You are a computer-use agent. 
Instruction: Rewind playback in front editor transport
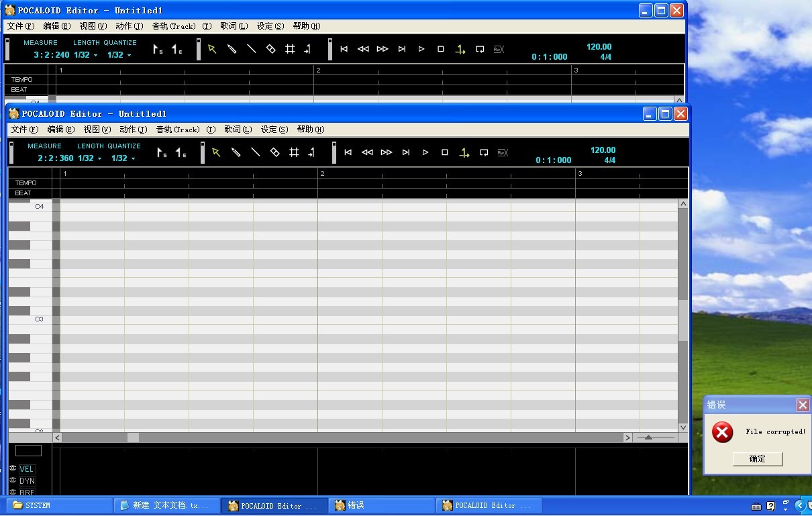[x=367, y=152]
